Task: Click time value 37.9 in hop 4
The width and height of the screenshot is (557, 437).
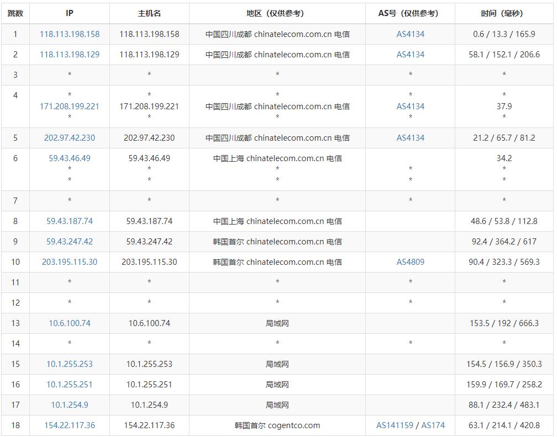Action: pyautogui.click(x=504, y=106)
